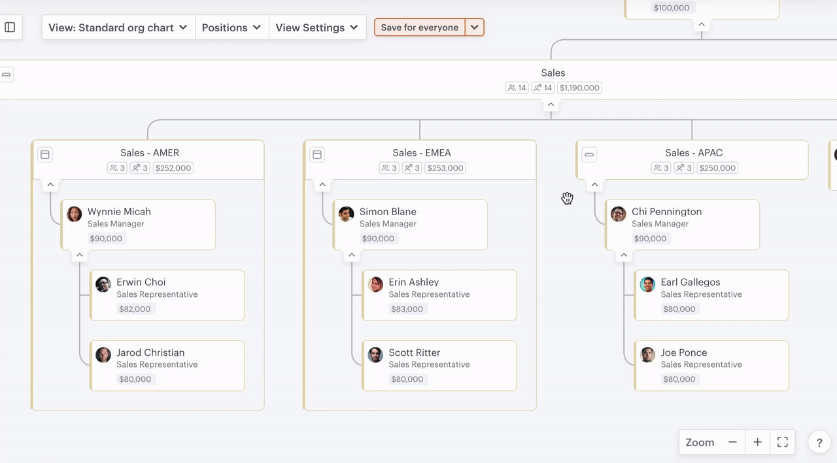837x463 pixels.
Task: Toggle the left sidebar panel icon
Action: click(10, 27)
